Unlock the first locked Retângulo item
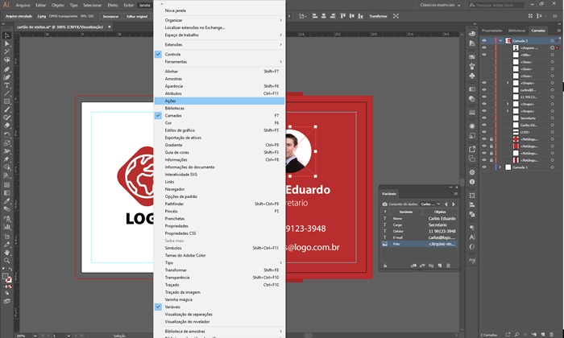564x338 pixels. (x=491, y=139)
